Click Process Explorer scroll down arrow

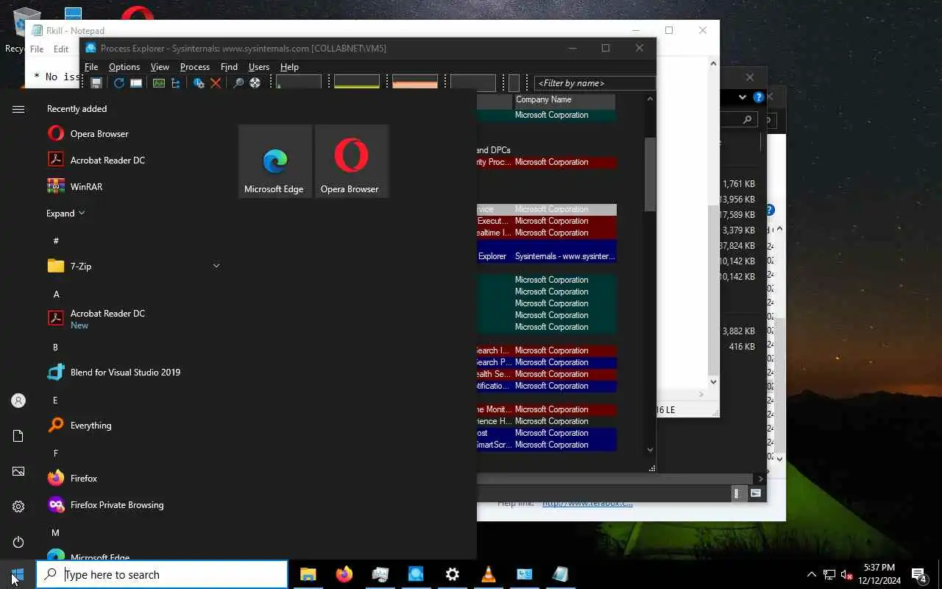[650, 450]
